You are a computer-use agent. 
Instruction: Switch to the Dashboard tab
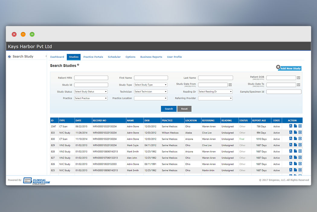[57, 57]
